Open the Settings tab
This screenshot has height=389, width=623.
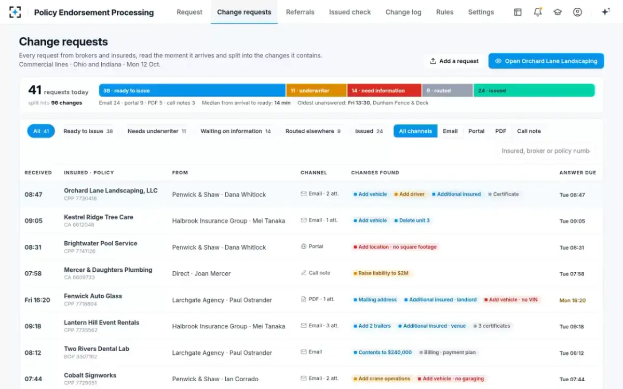(x=481, y=12)
